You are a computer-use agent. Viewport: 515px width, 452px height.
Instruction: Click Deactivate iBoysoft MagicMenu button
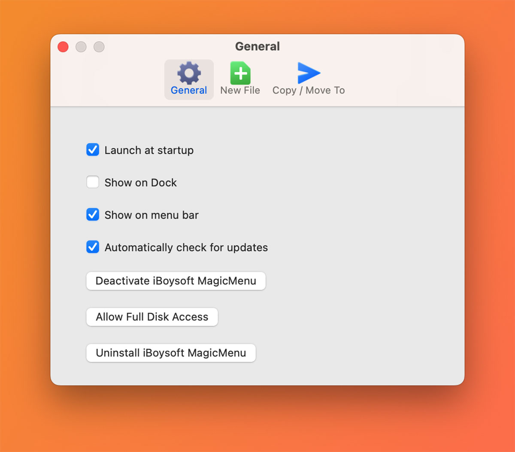pyautogui.click(x=176, y=281)
